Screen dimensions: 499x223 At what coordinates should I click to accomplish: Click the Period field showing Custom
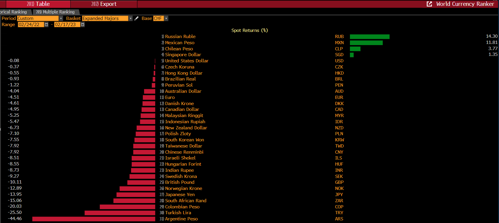click(x=38, y=18)
